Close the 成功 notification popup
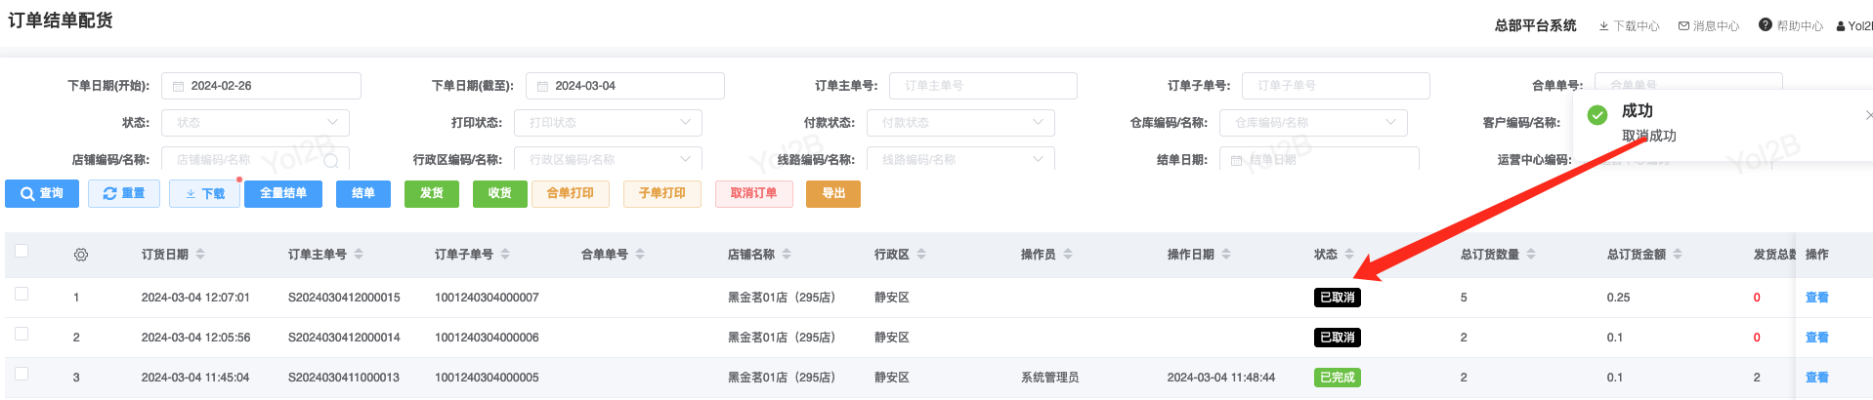 click(x=1867, y=115)
